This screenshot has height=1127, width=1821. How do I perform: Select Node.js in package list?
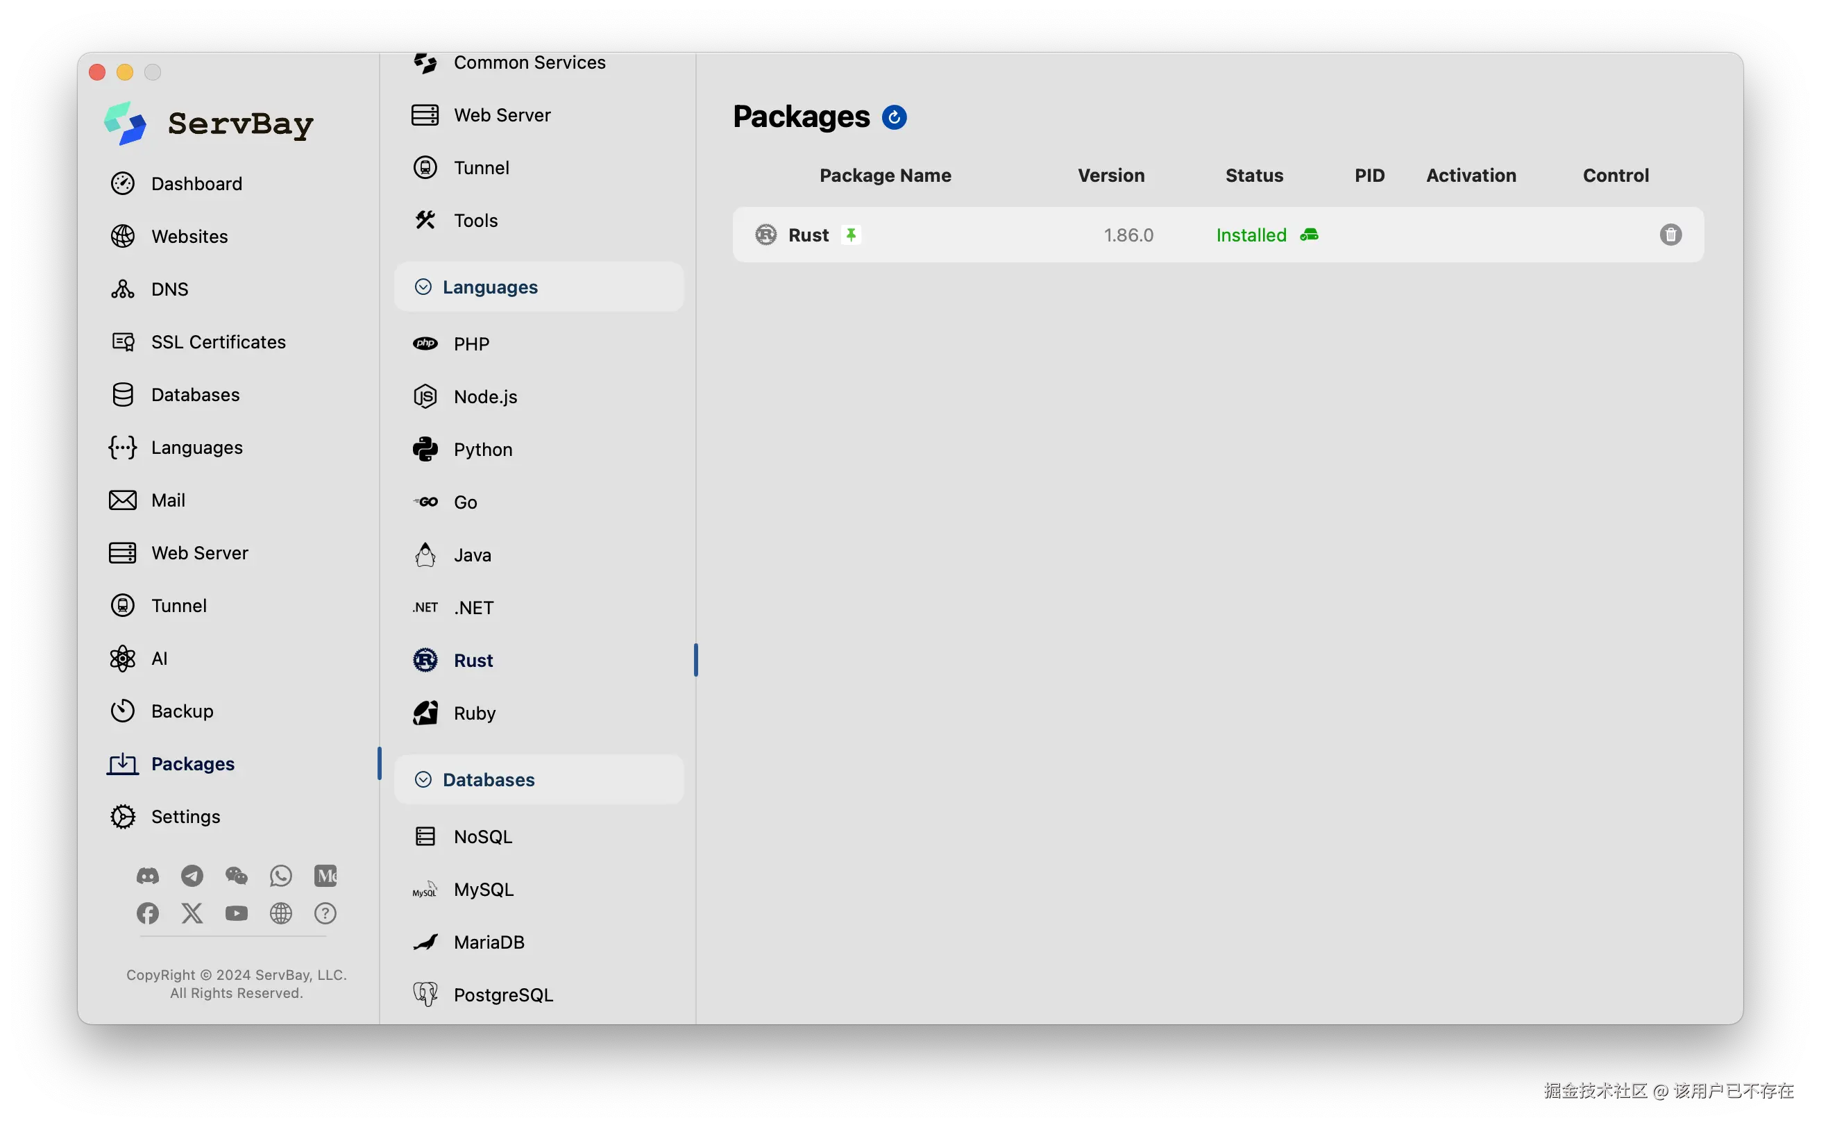(x=484, y=396)
